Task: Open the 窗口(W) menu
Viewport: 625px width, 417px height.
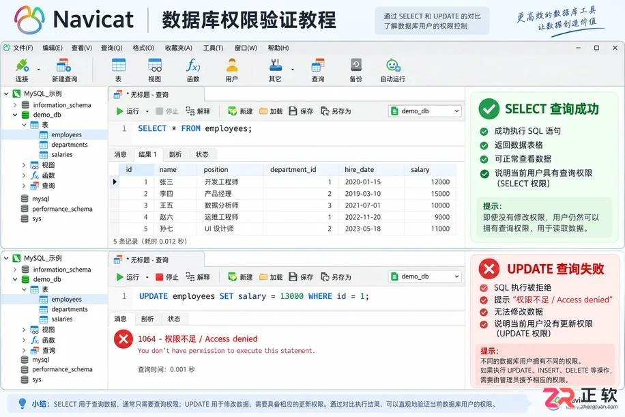Action: (x=246, y=48)
